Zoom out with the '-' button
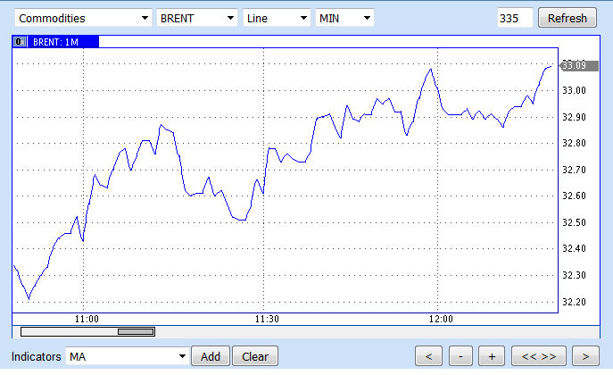 coord(460,356)
